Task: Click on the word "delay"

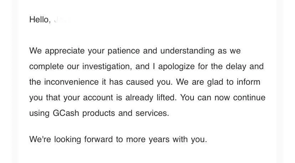Action: pyautogui.click(x=236, y=67)
